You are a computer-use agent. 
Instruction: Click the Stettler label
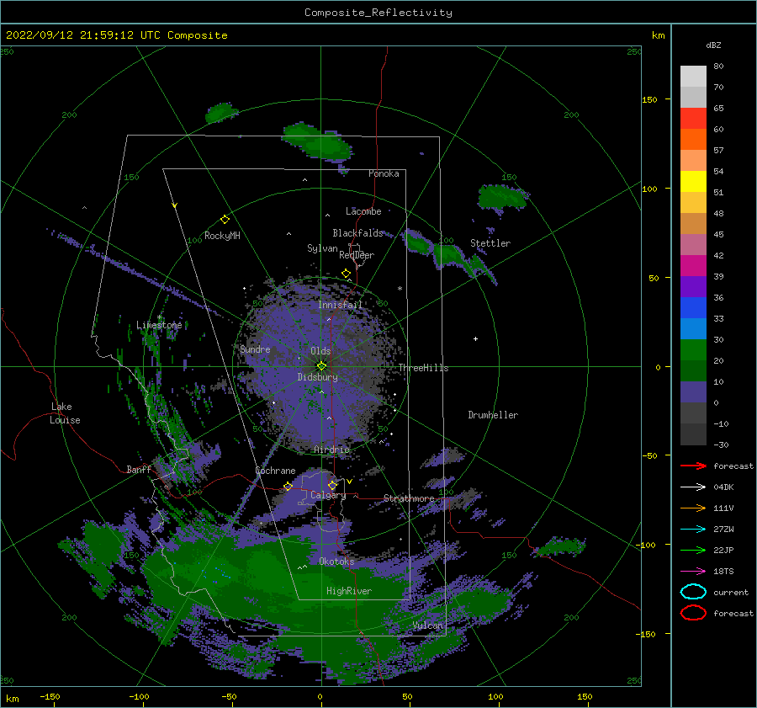[x=490, y=243]
